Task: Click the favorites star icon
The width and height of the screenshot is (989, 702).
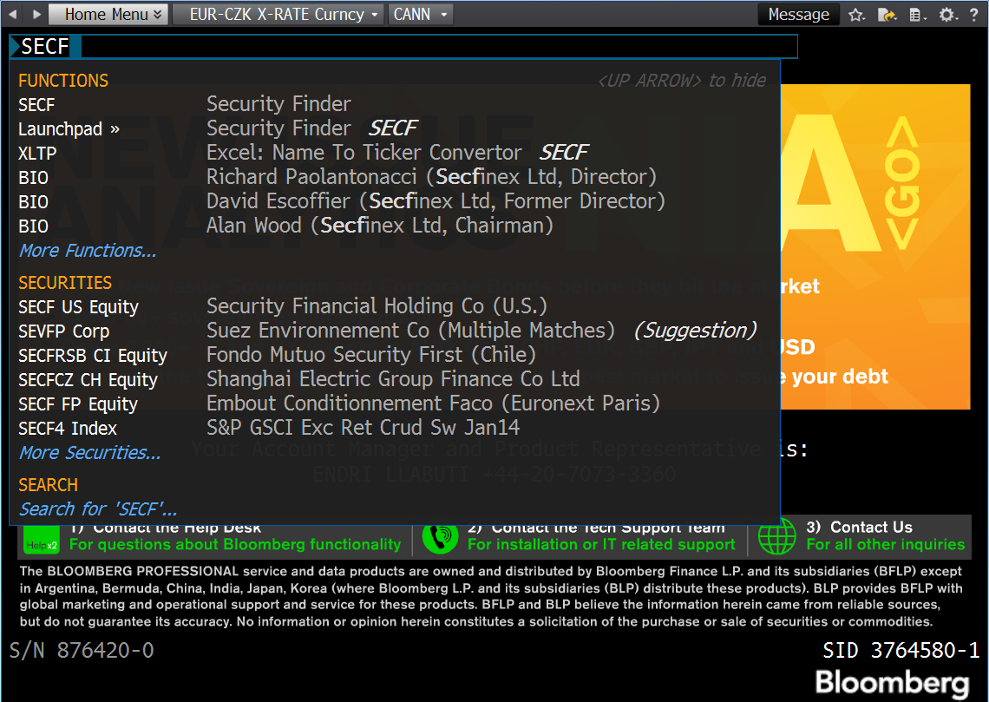Action: point(856,15)
